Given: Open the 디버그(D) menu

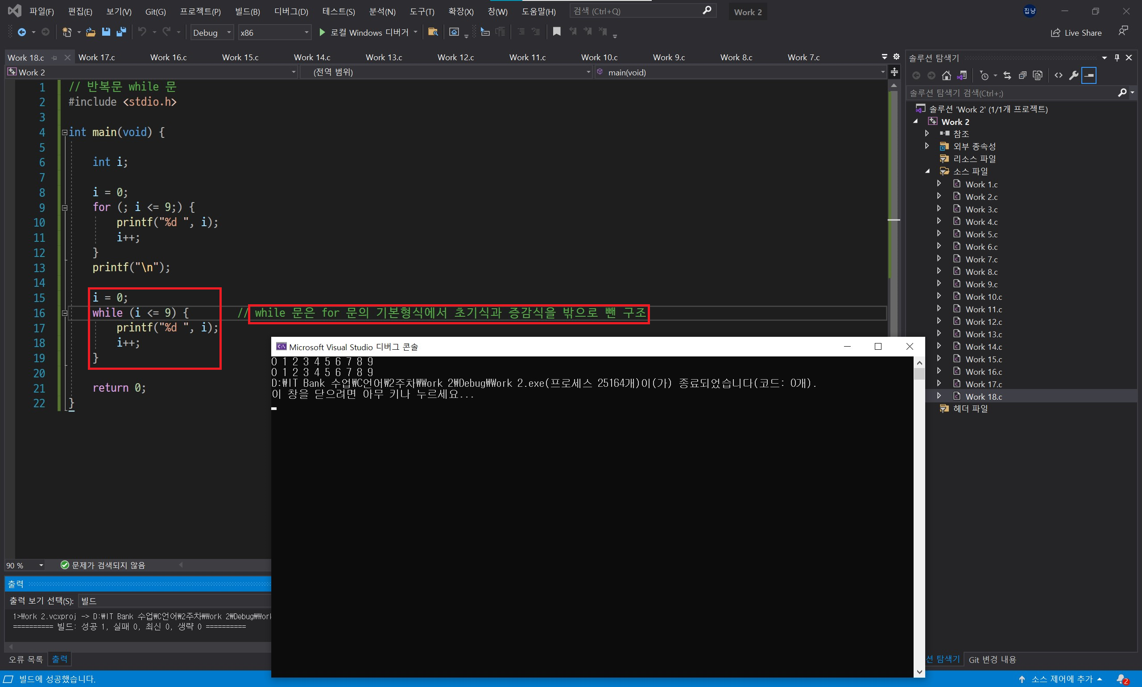Looking at the screenshot, I should click(291, 12).
